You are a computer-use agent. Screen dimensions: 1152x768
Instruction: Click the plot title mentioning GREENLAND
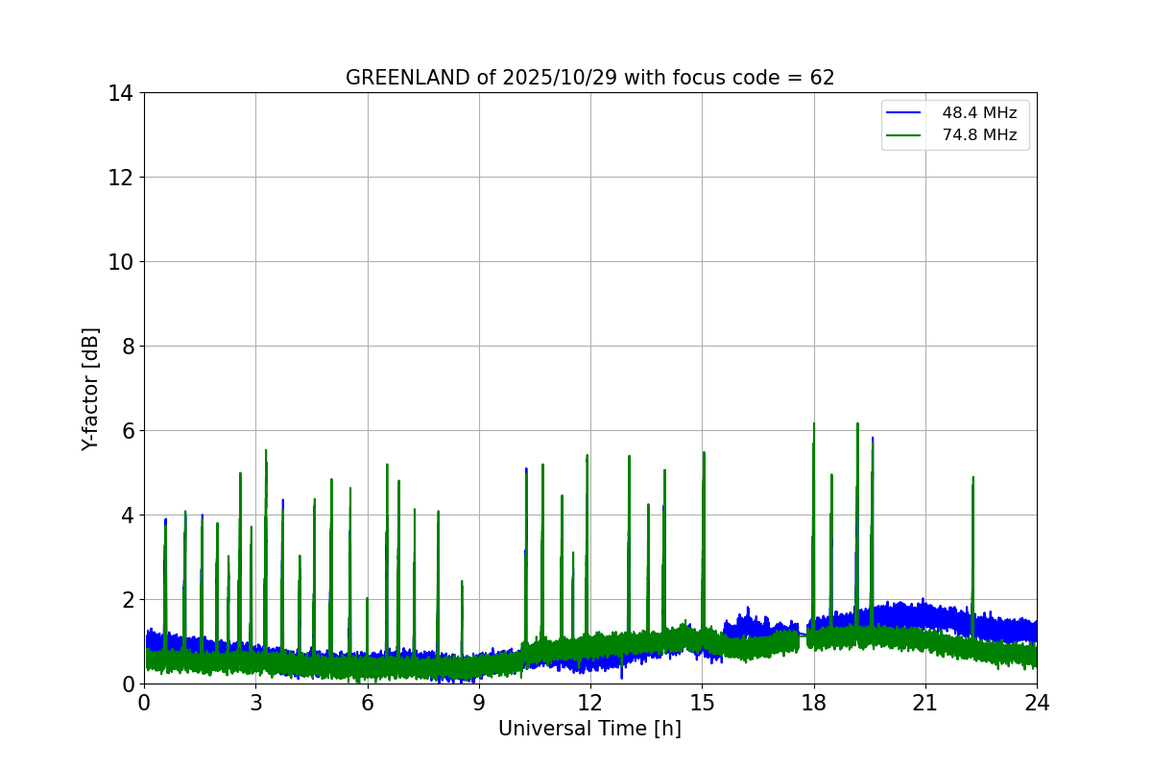[589, 78]
